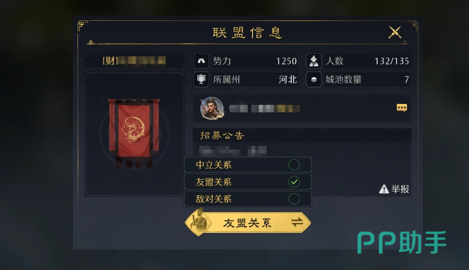Click the 招募公告 recruitment notice header

pyautogui.click(x=222, y=135)
